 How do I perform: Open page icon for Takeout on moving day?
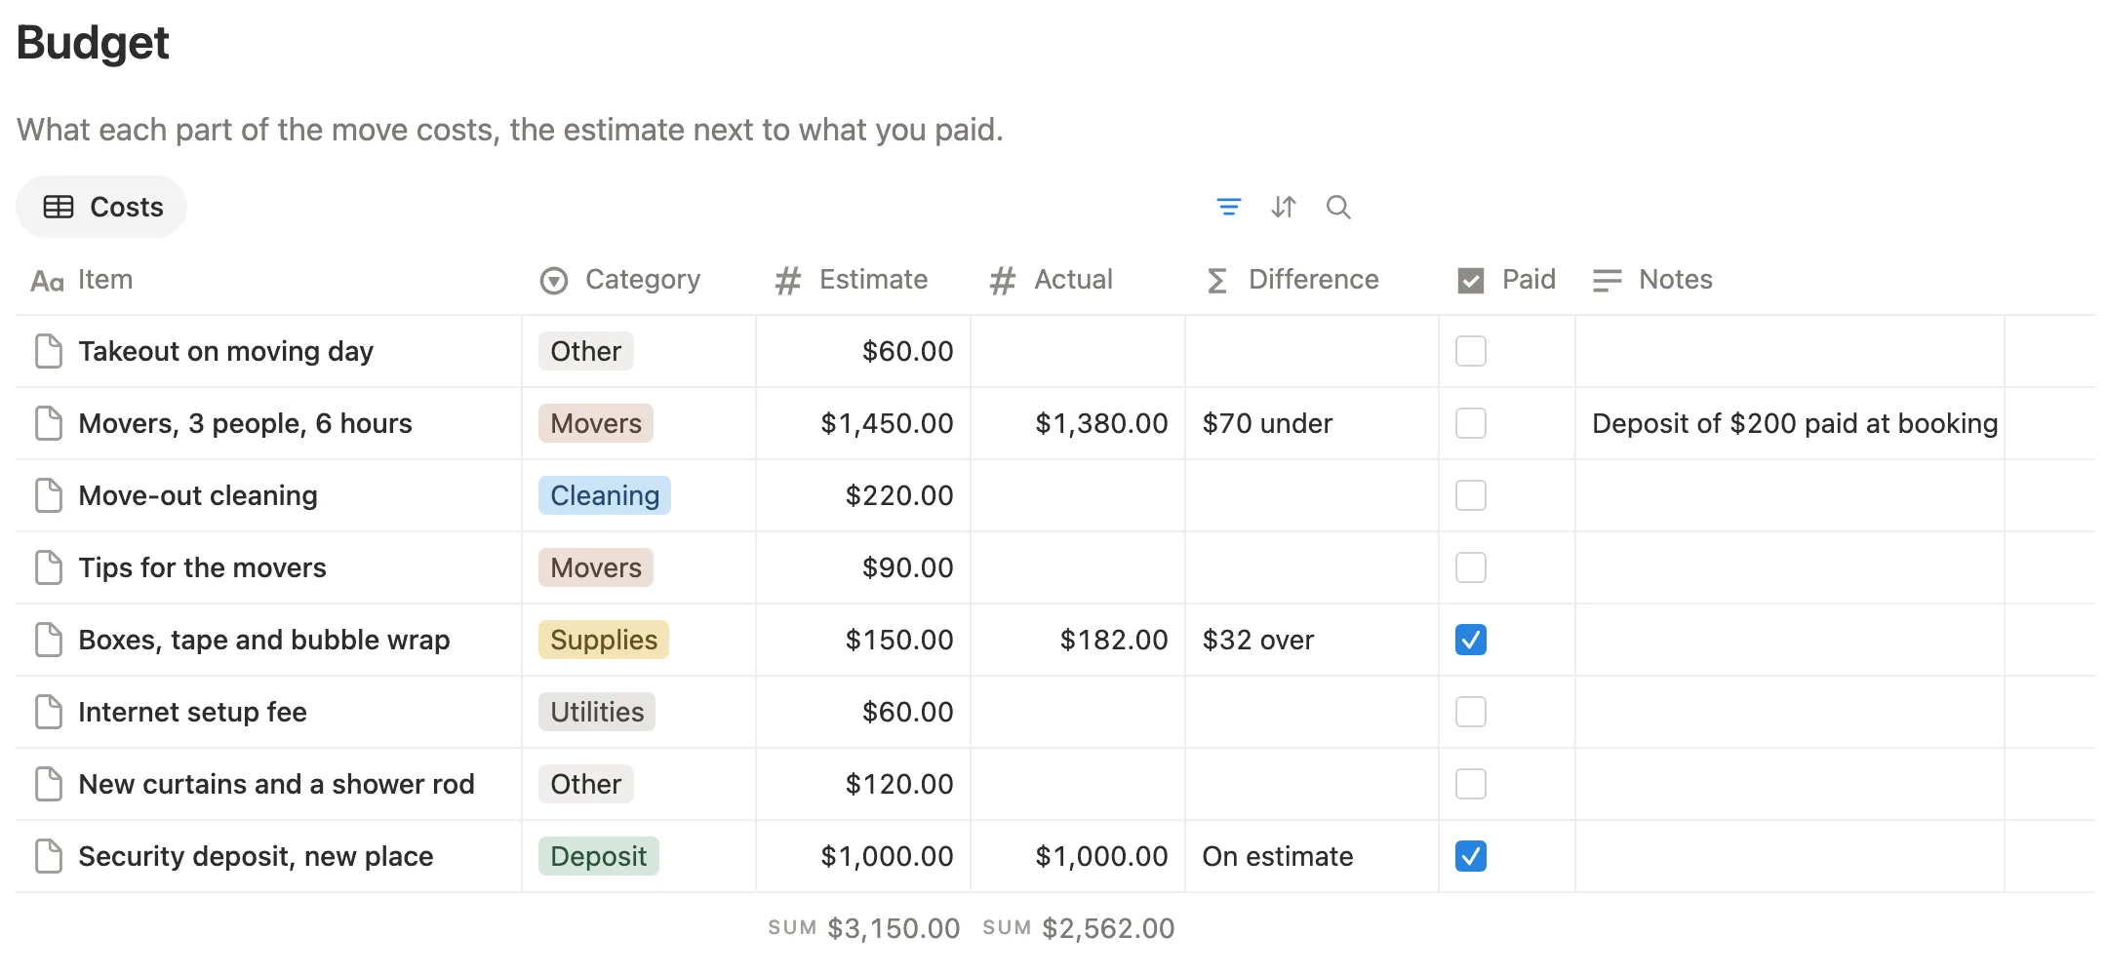(49, 351)
